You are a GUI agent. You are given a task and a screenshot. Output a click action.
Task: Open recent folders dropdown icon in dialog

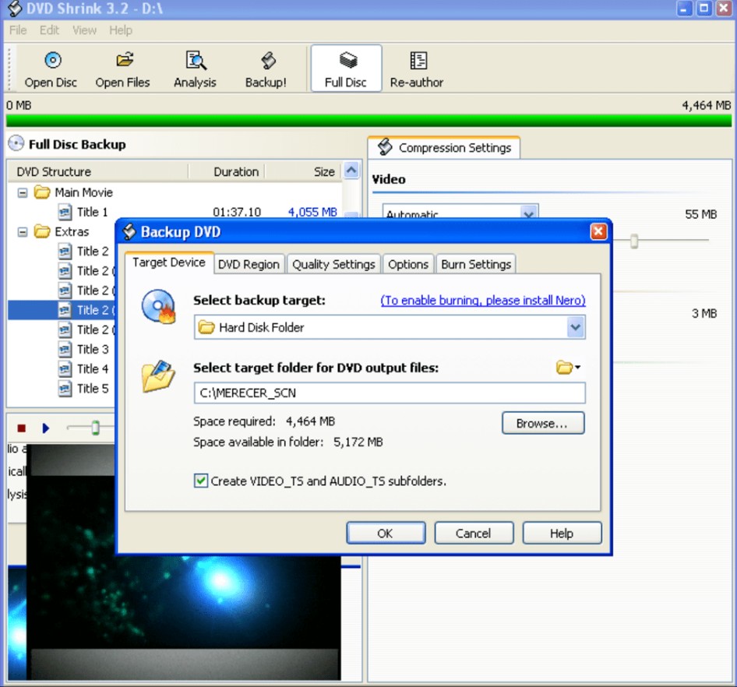pyautogui.click(x=568, y=368)
